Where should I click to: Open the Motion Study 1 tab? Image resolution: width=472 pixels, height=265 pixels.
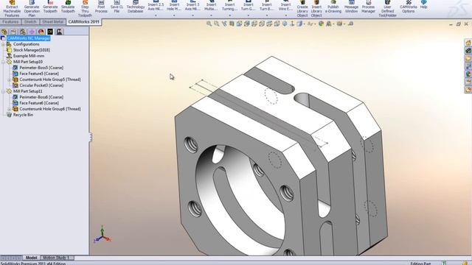click(x=56, y=258)
